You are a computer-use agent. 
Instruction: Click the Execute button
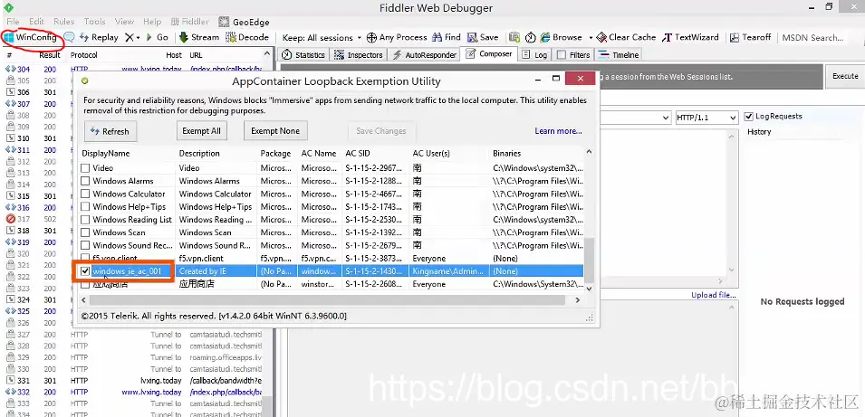click(844, 76)
